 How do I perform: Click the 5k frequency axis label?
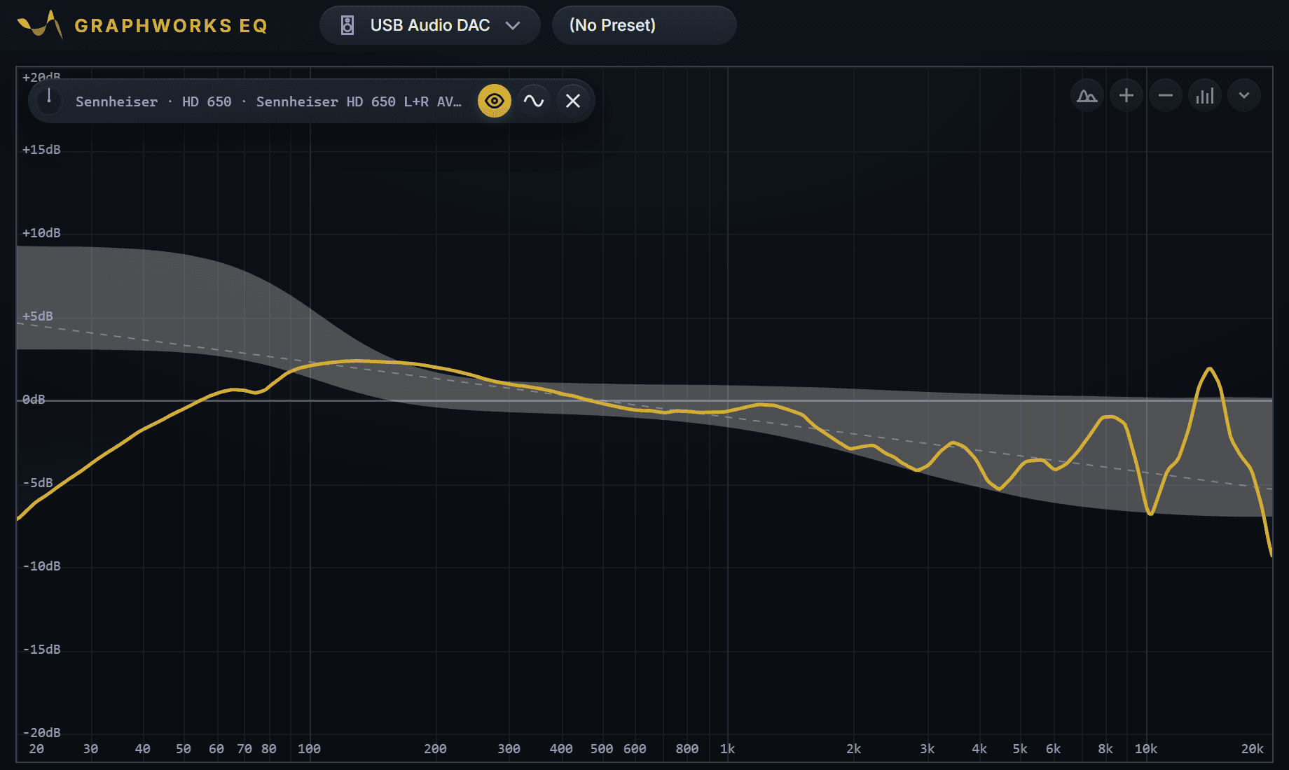coord(1020,749)
